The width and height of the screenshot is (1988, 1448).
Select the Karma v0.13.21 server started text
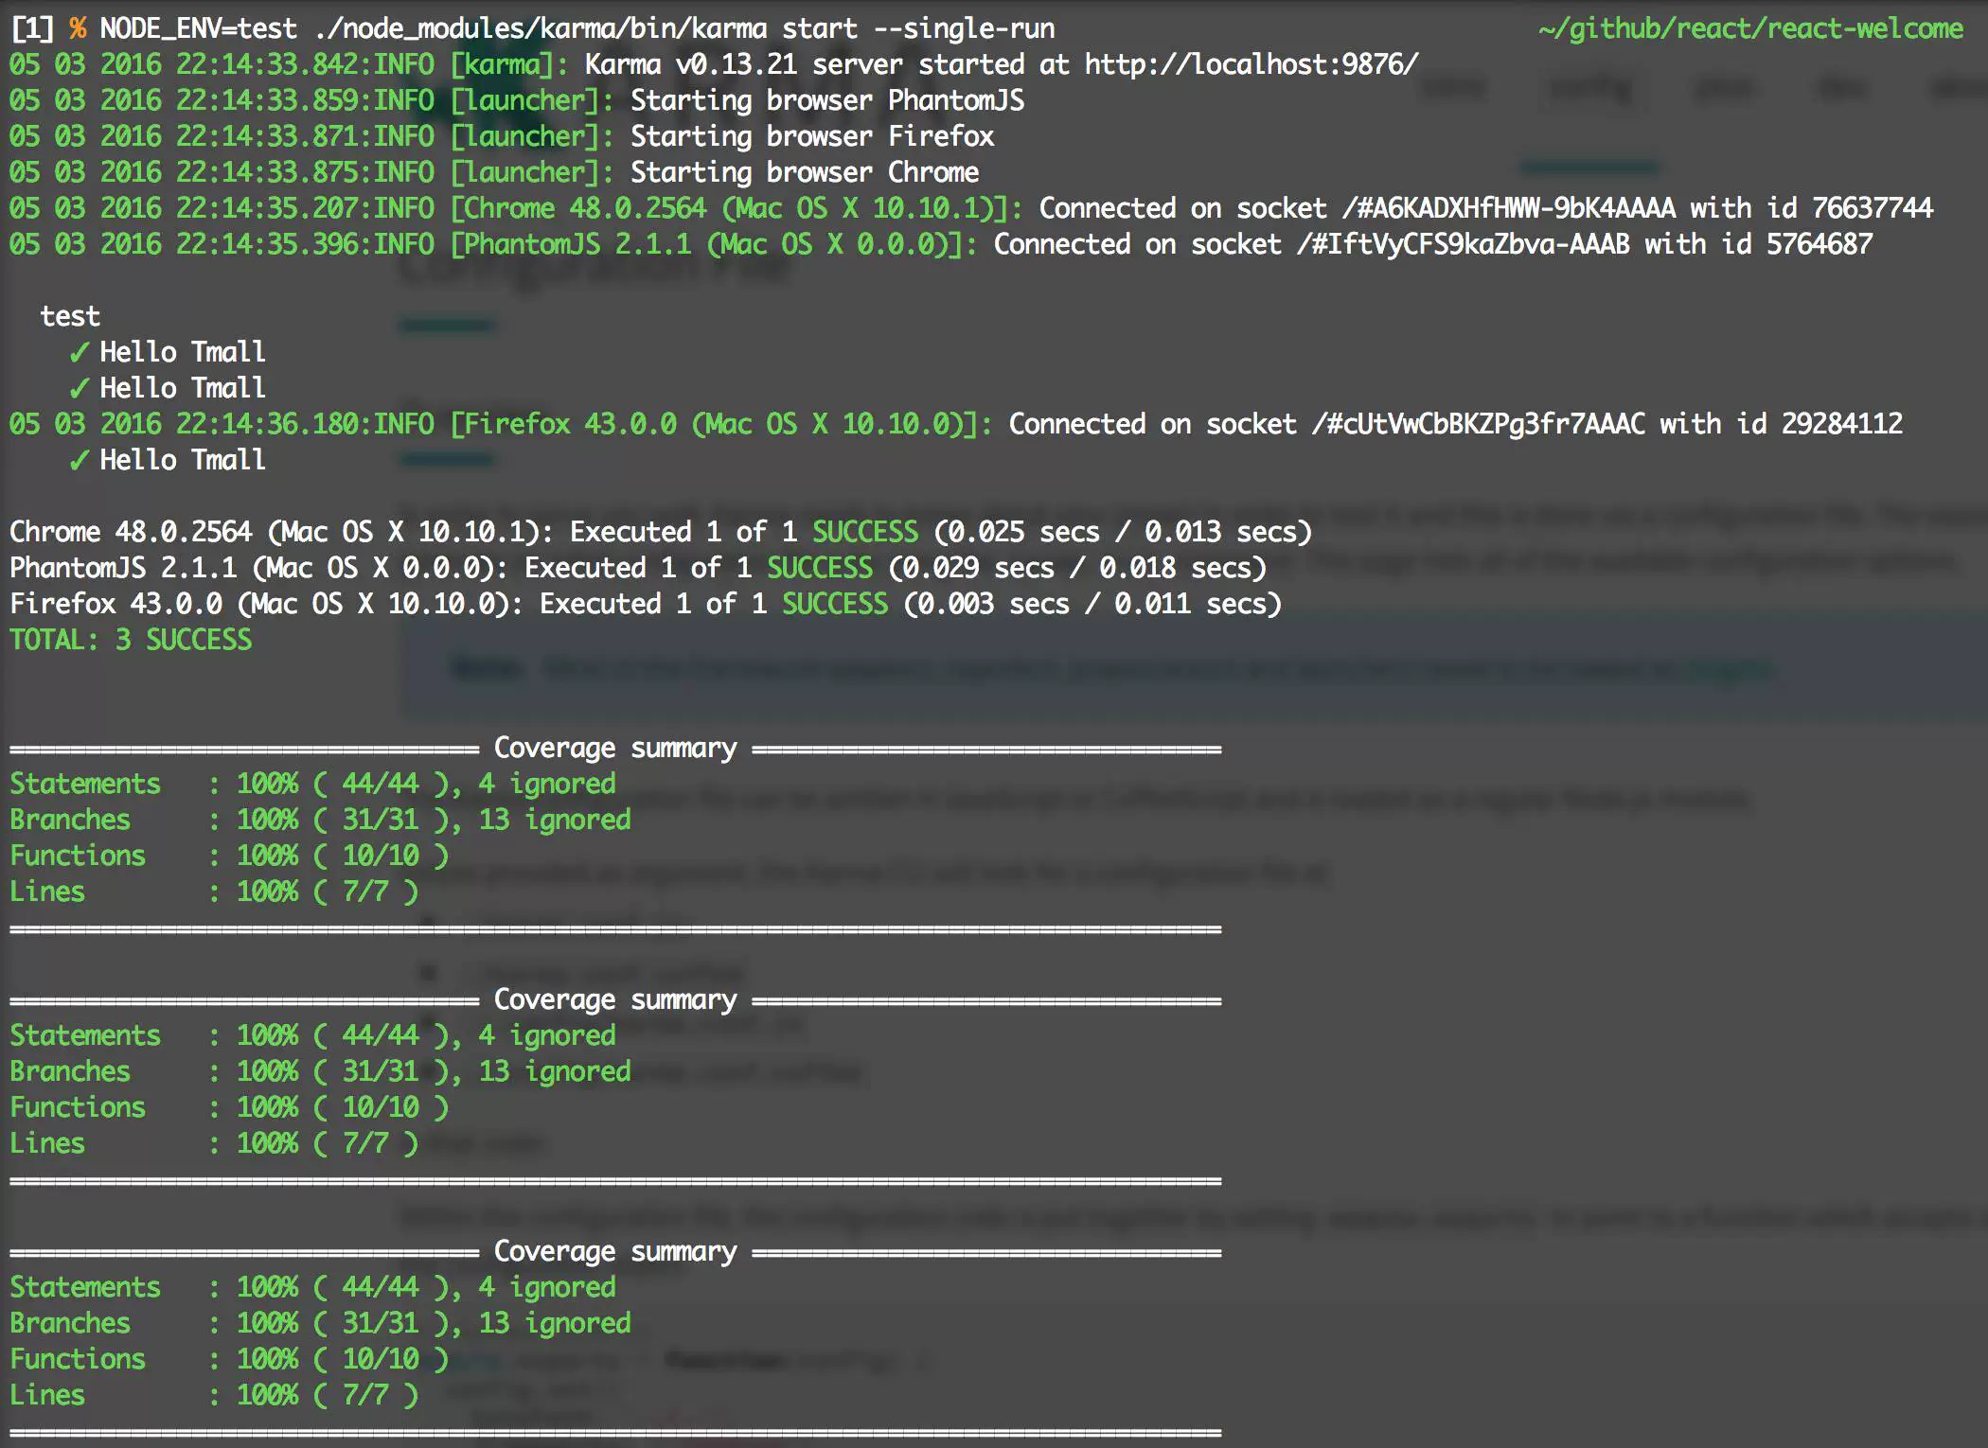click(x=819, y=64)
